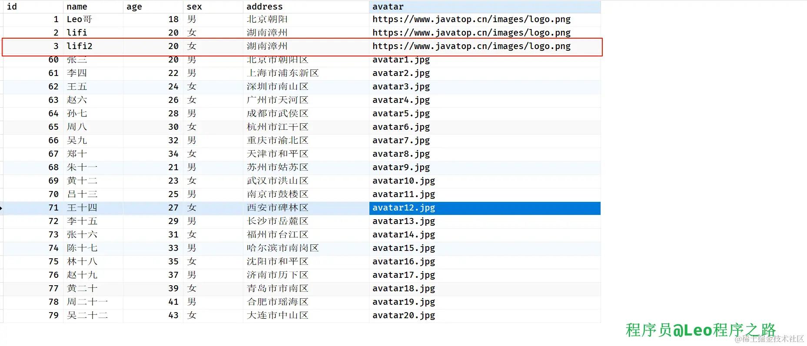Select the address cell '大连市中山区'

[306, 316]
